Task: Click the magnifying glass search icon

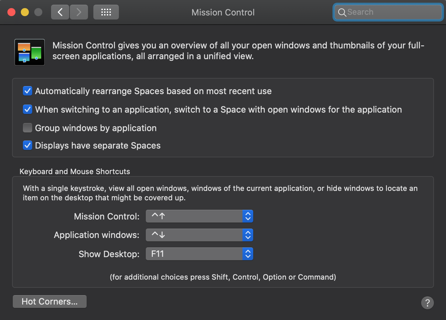Action: coord(342,12)
